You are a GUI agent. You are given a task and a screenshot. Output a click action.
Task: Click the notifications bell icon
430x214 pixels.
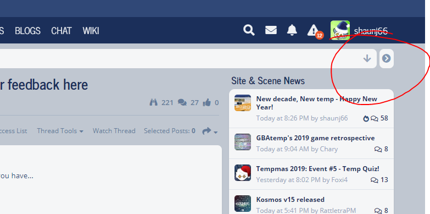coord(292,30)
